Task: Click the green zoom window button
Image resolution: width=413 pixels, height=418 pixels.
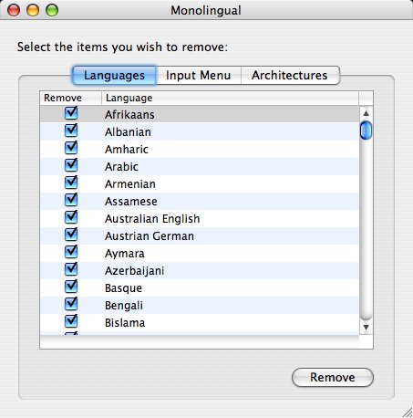Action: pos(52,10)
